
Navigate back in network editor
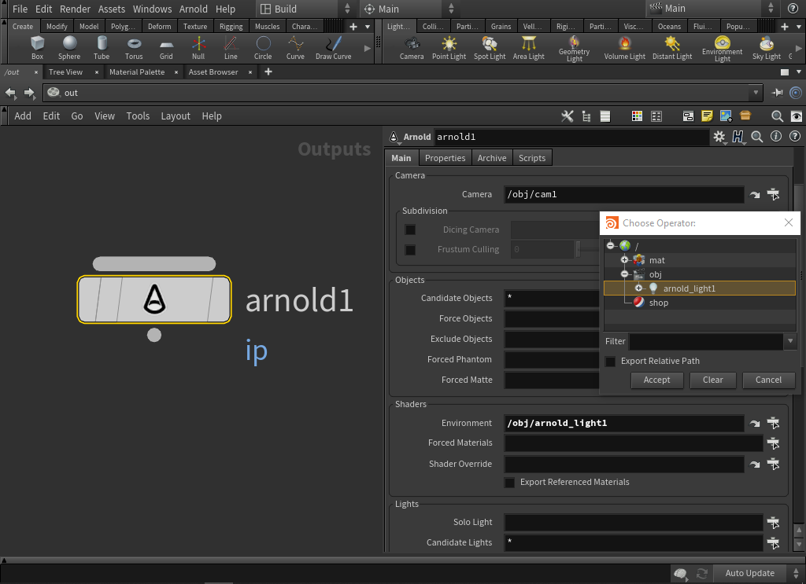pyautogui.click(x=10, y=93)
